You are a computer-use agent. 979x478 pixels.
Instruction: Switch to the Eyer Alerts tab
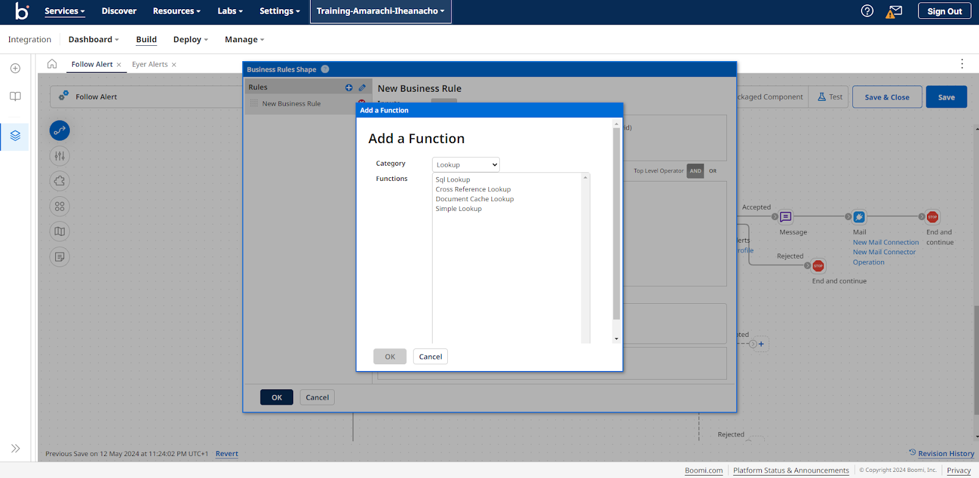click(149, 64)
